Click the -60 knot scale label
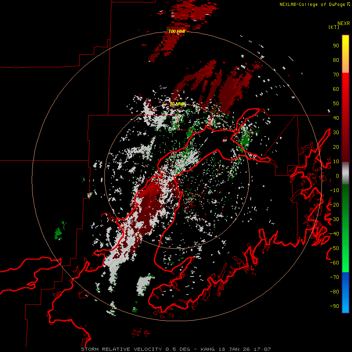This screenshot has width=352, height=352. click(334, 263)
